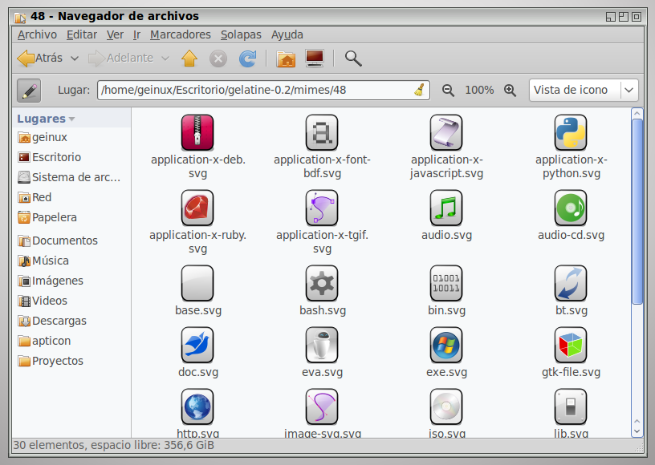Open the Adelante history dropdown arrow

tap(165, 59)
